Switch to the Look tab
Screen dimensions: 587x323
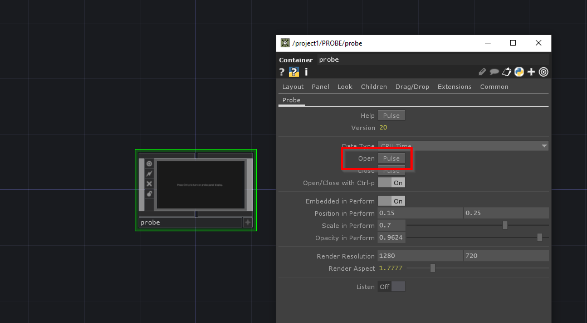pos(345,87)
